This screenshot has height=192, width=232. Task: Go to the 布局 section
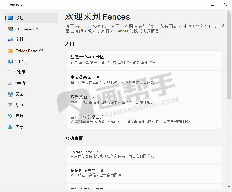(x=20, y=116)
